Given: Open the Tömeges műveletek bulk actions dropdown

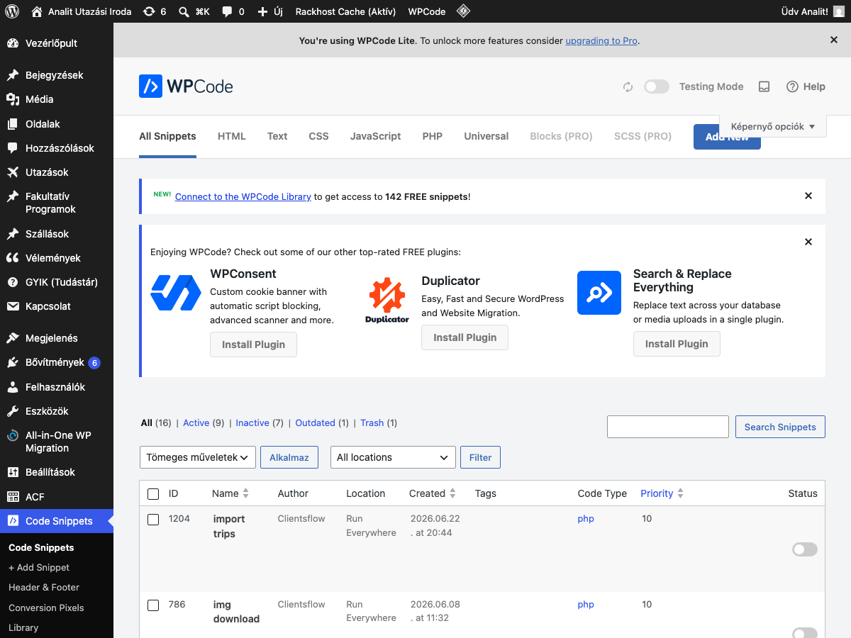Looking at the screenshot, I should 198,457.
